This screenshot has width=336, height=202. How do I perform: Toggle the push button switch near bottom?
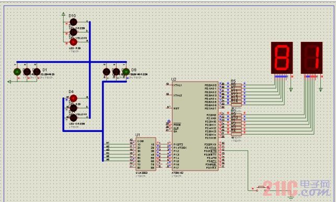(x=261, y=188)
